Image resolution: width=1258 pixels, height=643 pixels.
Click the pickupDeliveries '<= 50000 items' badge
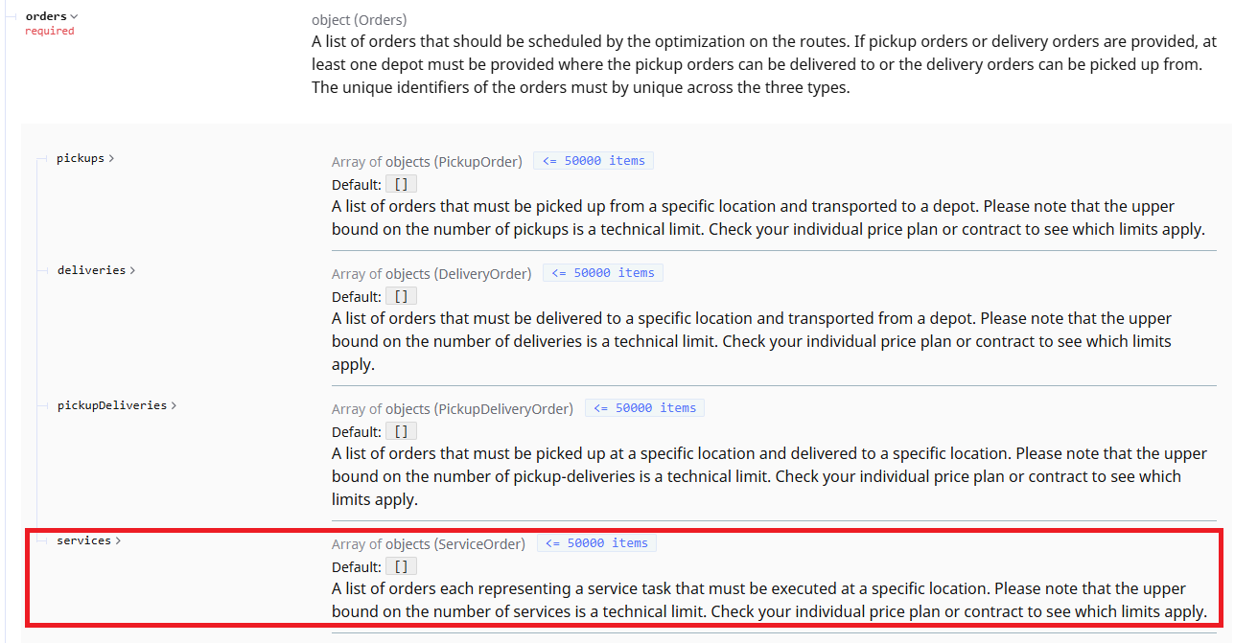click(644, 408)
